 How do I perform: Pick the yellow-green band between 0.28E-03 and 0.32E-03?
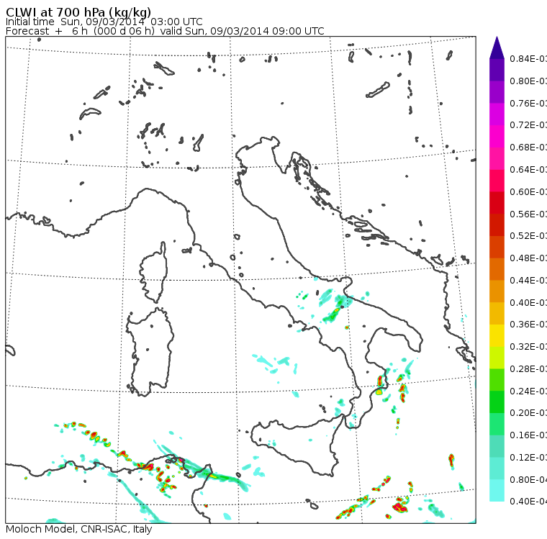click(x=497, y=358)
